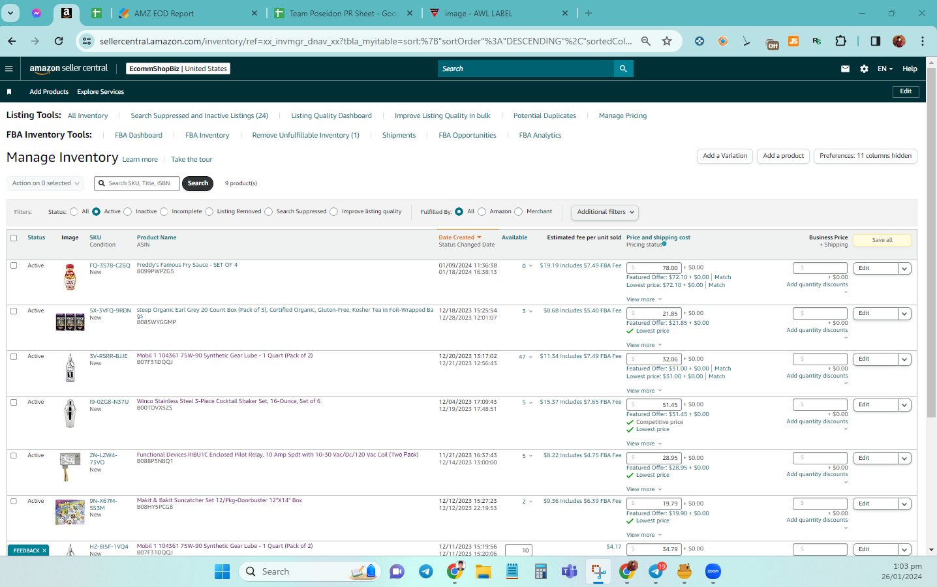Click the bookmark flag icon
Screen dimensions: 937x587
click(9, 92)
